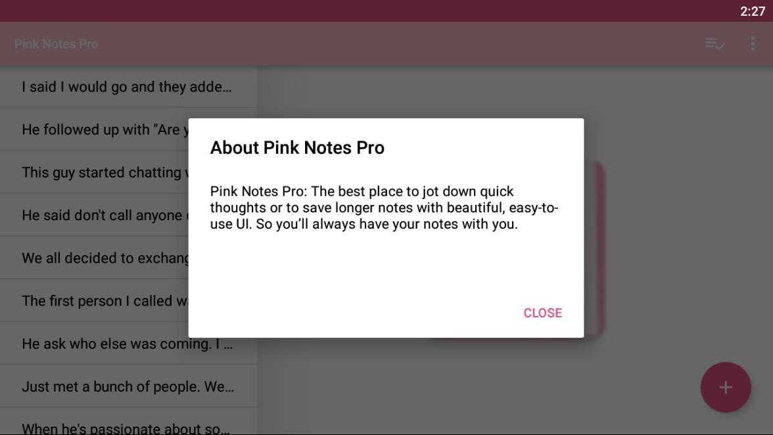Image resolution: width=773 pixels, height=435 pixels.
Task: Select note "When he's passionate about so…"
Action: point(128,424)
